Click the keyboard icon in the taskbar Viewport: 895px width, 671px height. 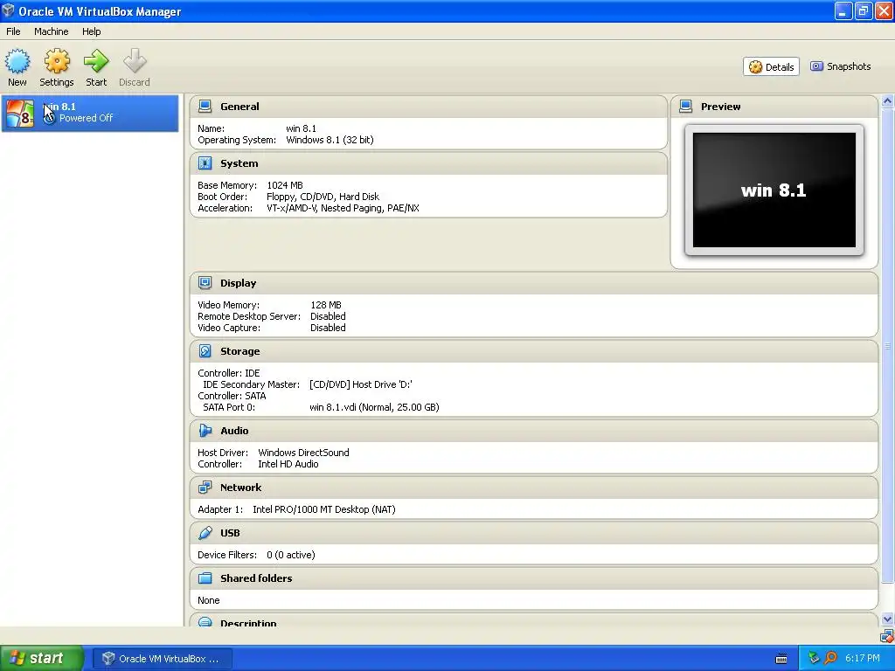[x=781, y=659]
